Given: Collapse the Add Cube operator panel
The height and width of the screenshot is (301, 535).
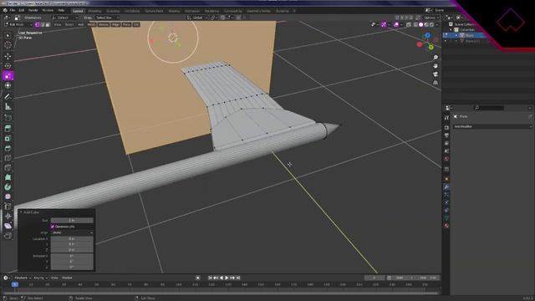Looking at the screenshot, I should point(21,212).
